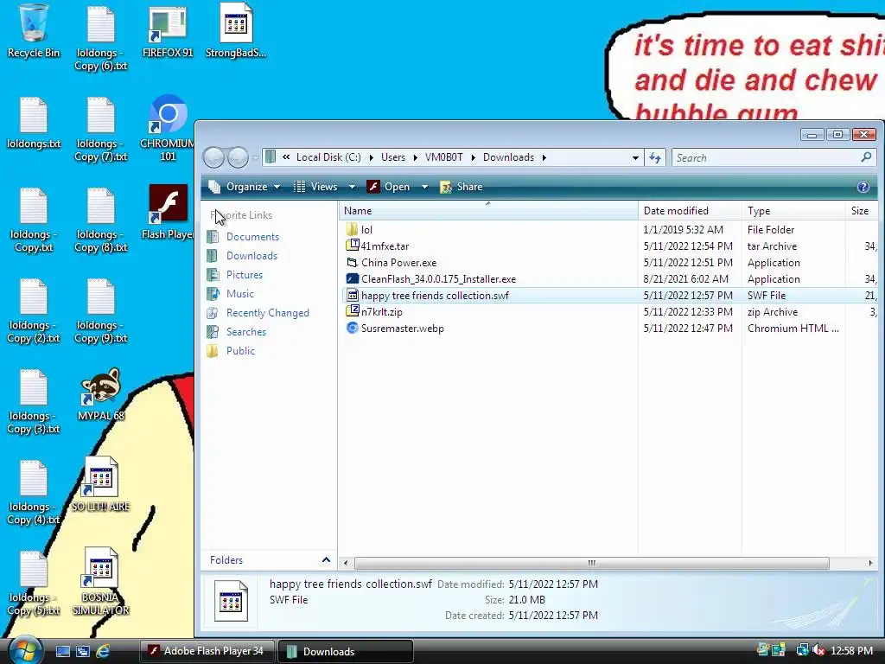Open the StrongBadS... desktop file
Viewport: 885px width, 664px height.
coord(236,31)
